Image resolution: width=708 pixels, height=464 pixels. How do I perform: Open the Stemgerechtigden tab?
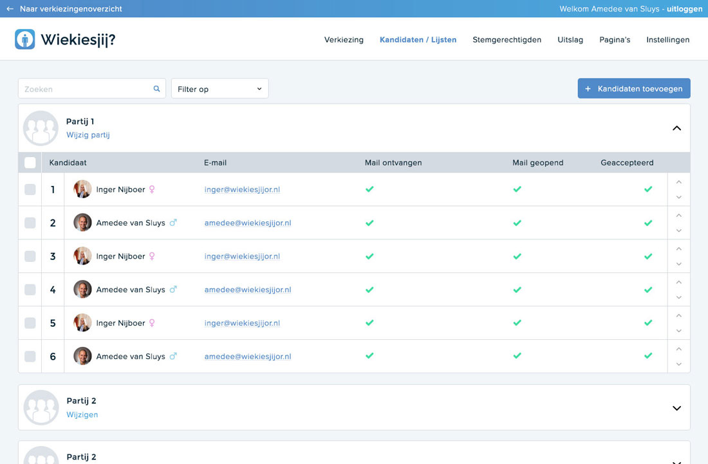click(507, 40)
